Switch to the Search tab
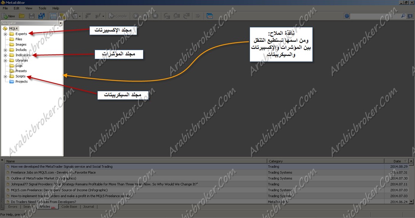The height and width of the screenshot is (218, 415). point(28,207)
